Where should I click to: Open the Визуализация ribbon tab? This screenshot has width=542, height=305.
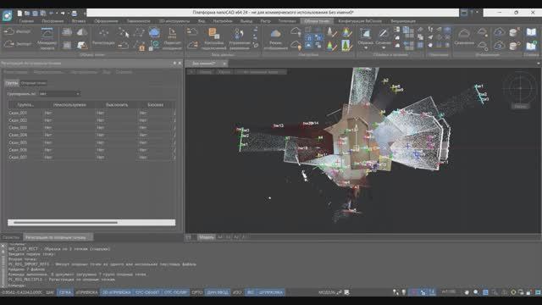click(403, 21)
